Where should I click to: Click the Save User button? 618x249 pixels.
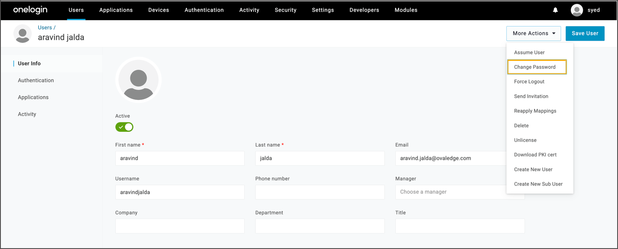tap(585, 33)
